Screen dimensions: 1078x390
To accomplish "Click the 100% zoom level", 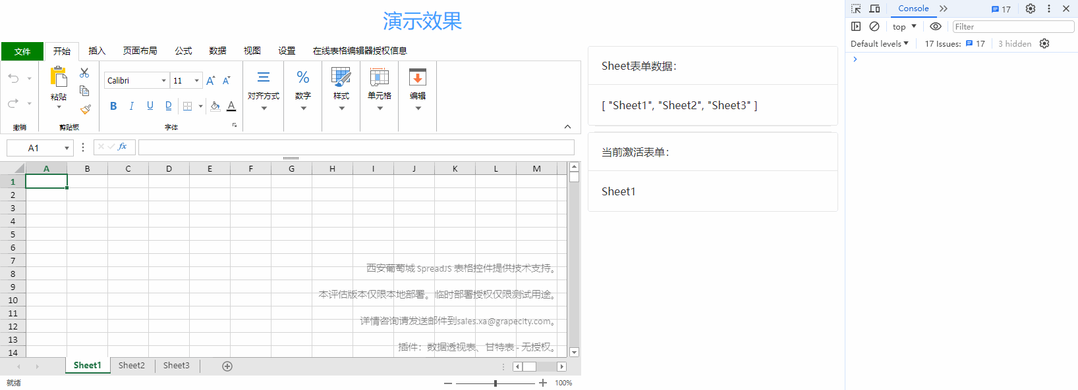I will [563, 383].
